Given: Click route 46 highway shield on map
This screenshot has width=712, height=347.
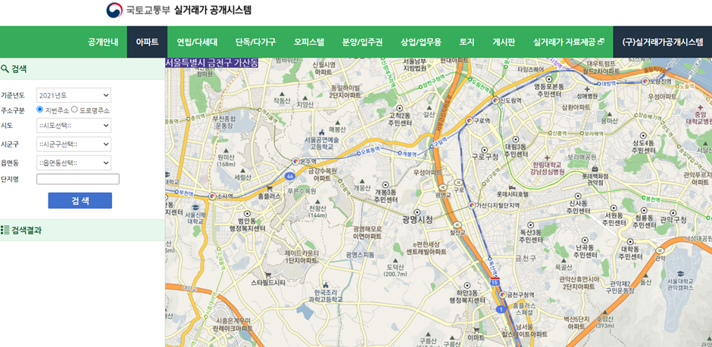Looking at the screenshot, I should [289, 175].
